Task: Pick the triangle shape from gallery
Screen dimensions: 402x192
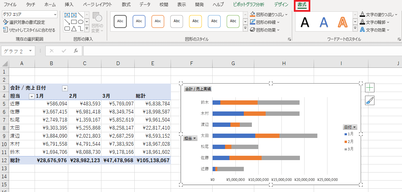Action: pos(74,29)
